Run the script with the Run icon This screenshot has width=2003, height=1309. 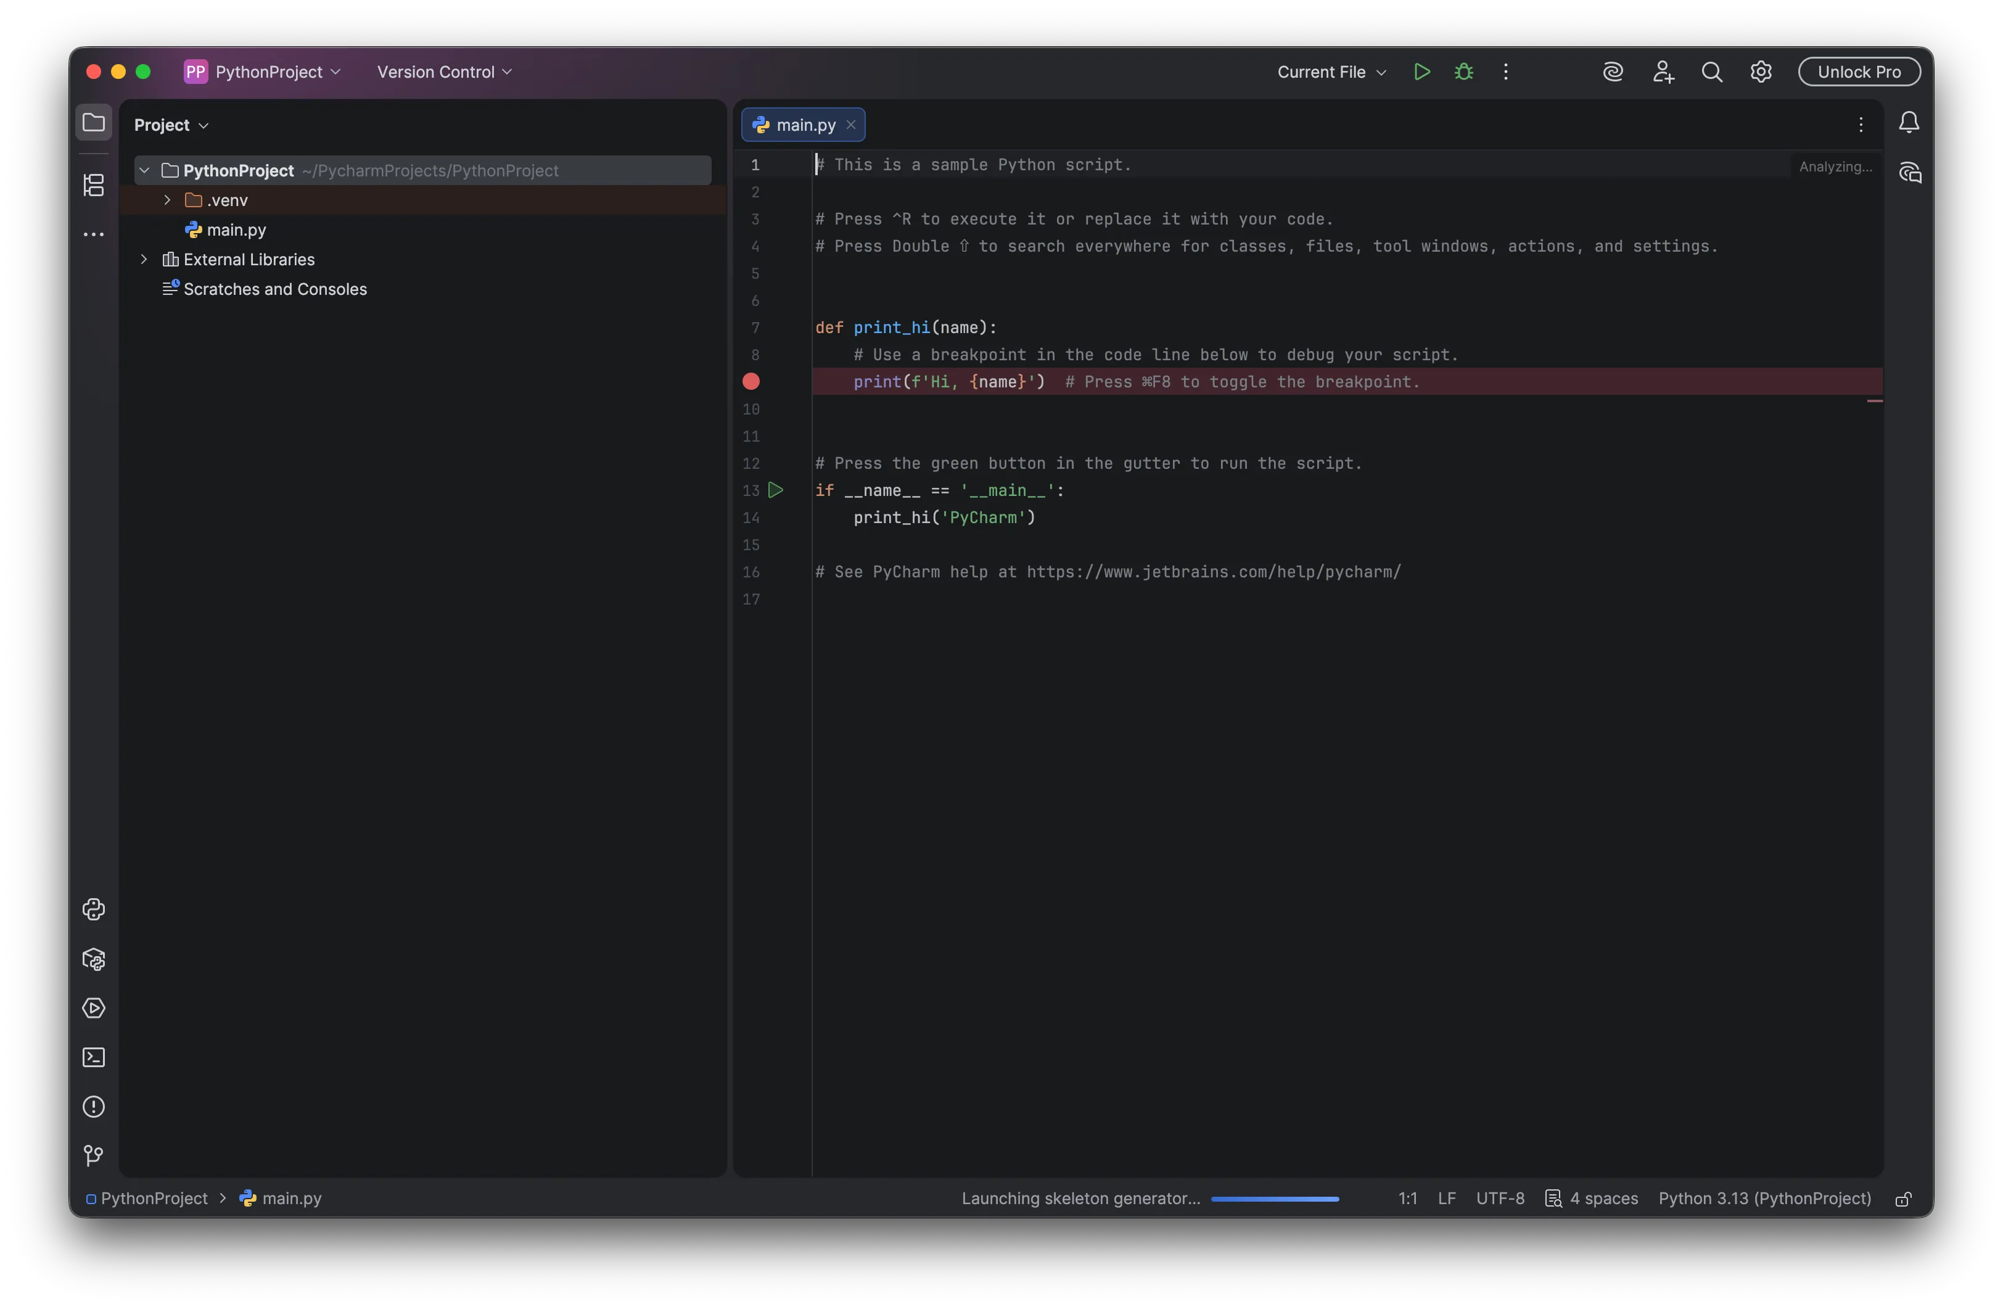point(1421,72)
